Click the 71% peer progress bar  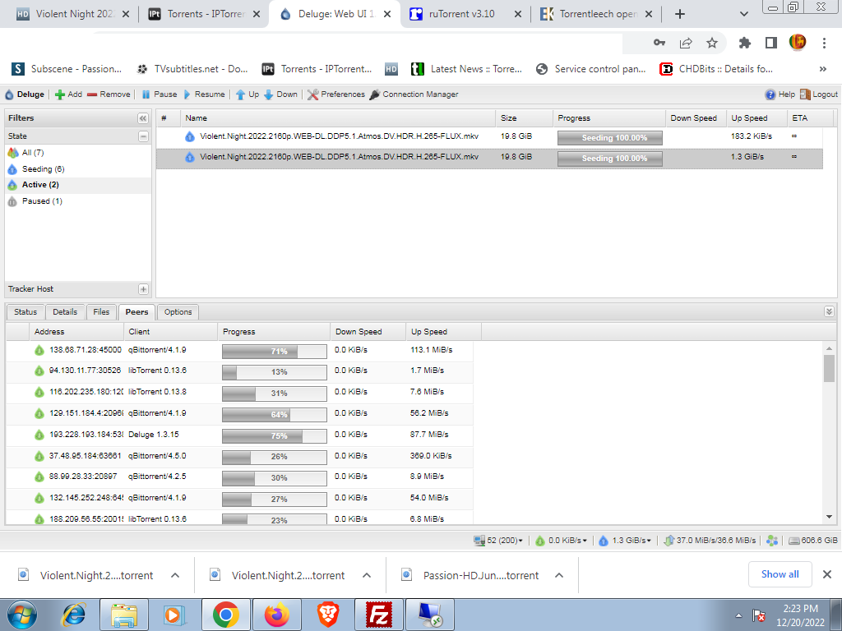coord(275,352)
